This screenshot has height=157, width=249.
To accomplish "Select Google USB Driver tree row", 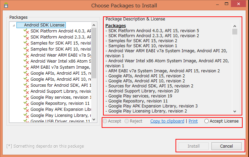I will click(x=60, y=121).
